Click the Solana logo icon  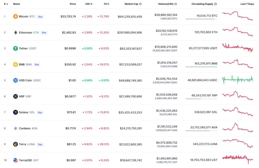click(x=15, y=112)
